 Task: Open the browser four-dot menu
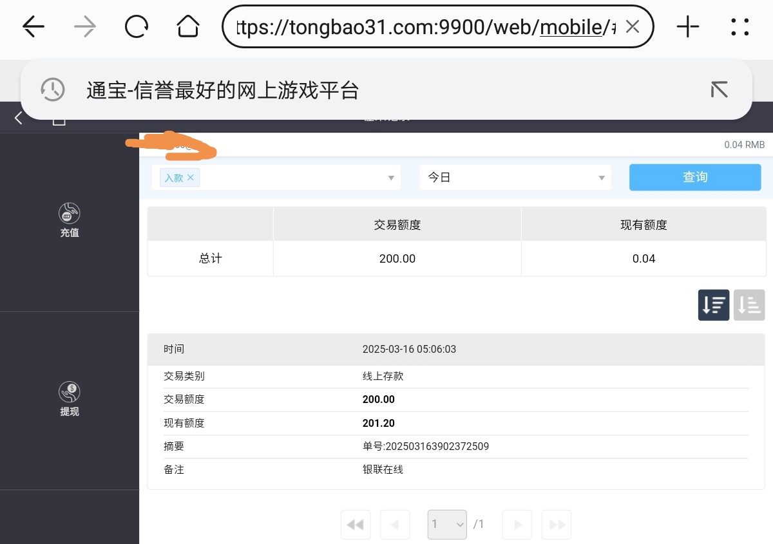click(740, 26)
